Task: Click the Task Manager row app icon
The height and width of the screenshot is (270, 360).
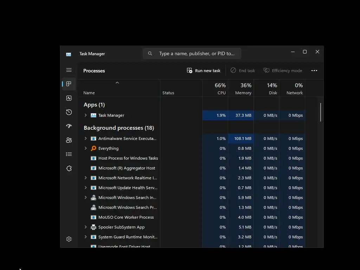Action: point(94,115)
